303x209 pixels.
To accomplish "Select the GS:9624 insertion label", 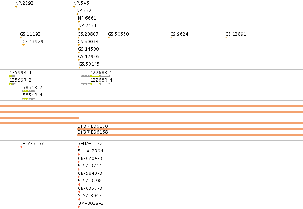I will click(x=179, y=34).
